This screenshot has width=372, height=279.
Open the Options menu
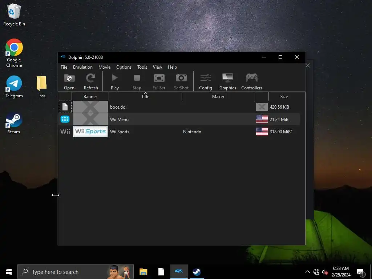pyautogui.click(x=124, y=67)
